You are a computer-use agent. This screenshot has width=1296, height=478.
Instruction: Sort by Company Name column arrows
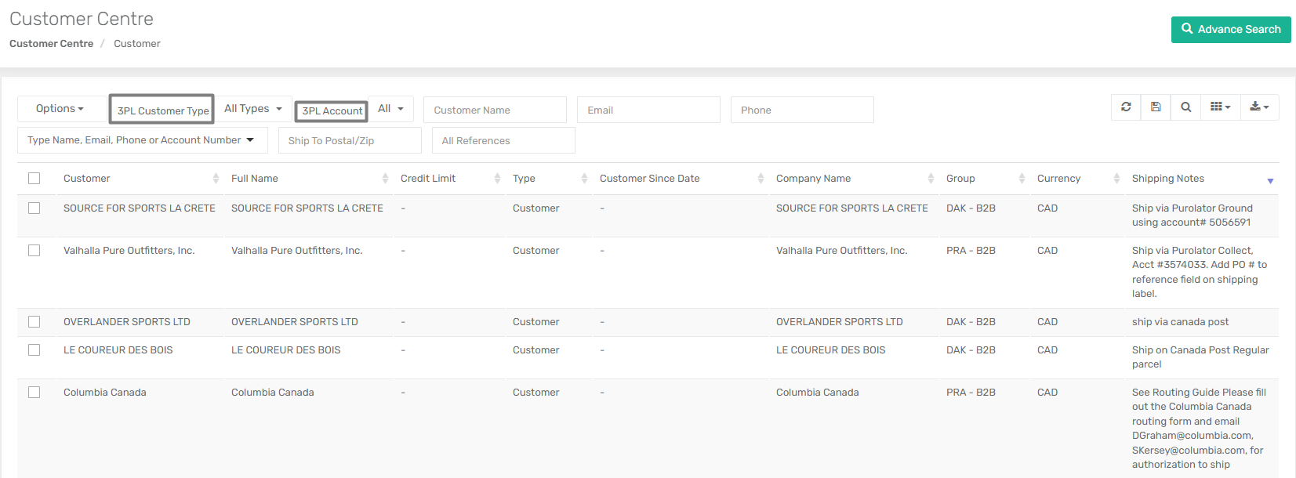931,179
